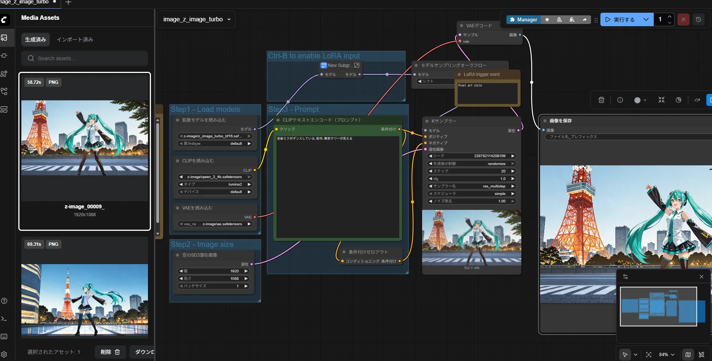Image resolution: width=712 pixels, height=361 pixels.
Task: Expand the 実行する run options arrow
Action: [646, 19]
